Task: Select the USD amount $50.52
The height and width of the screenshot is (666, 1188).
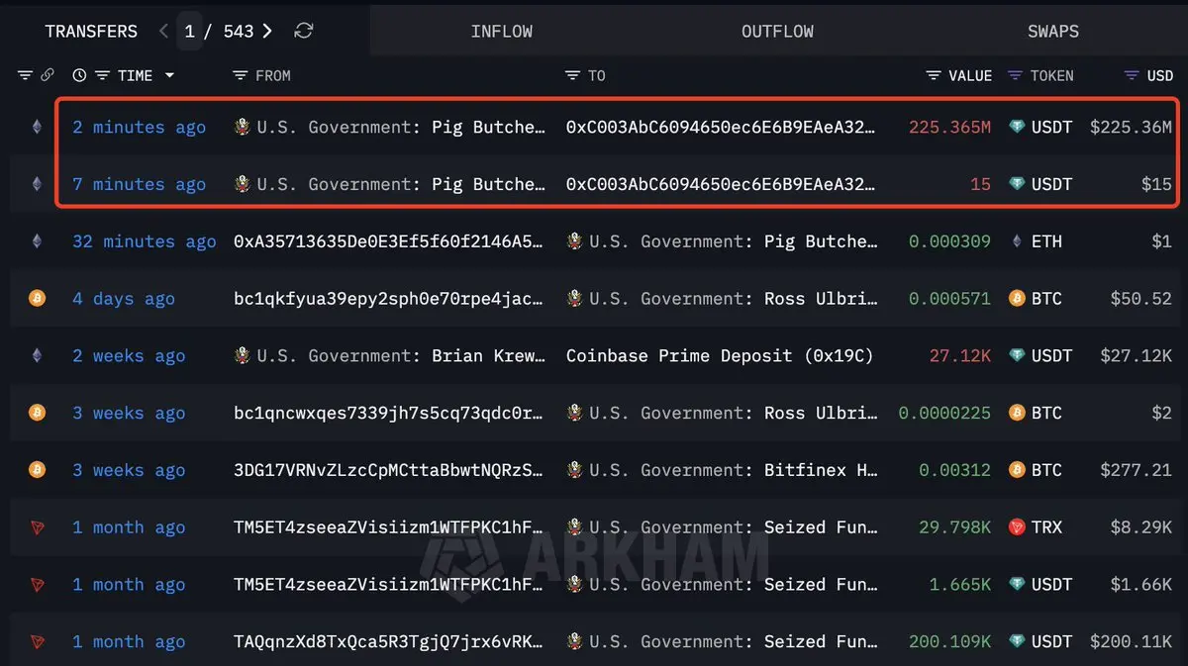Action: (x=1140, y=299)
